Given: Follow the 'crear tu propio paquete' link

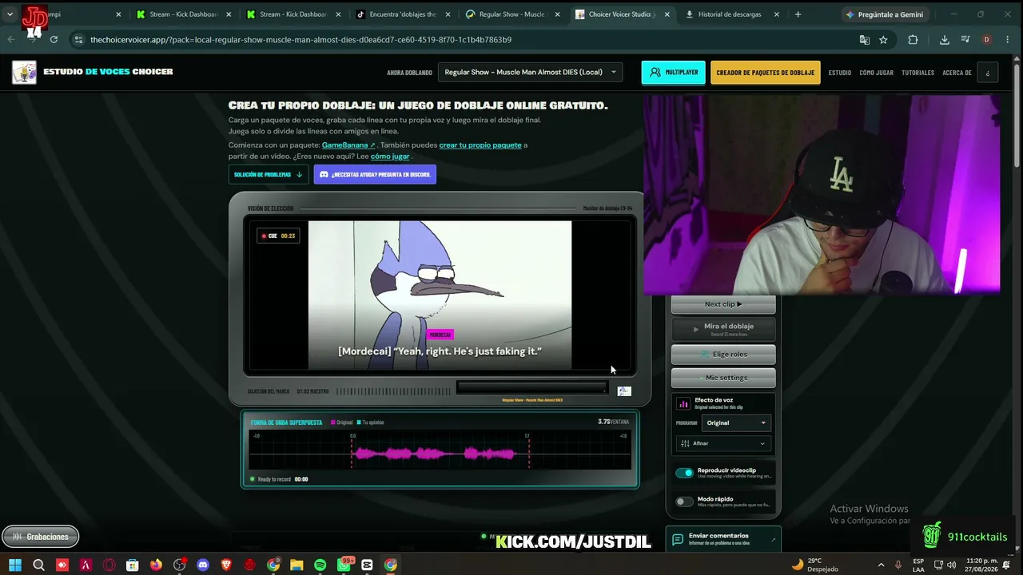Looking at the screenshot, I should pyautogui.click(x=480, y=145).
